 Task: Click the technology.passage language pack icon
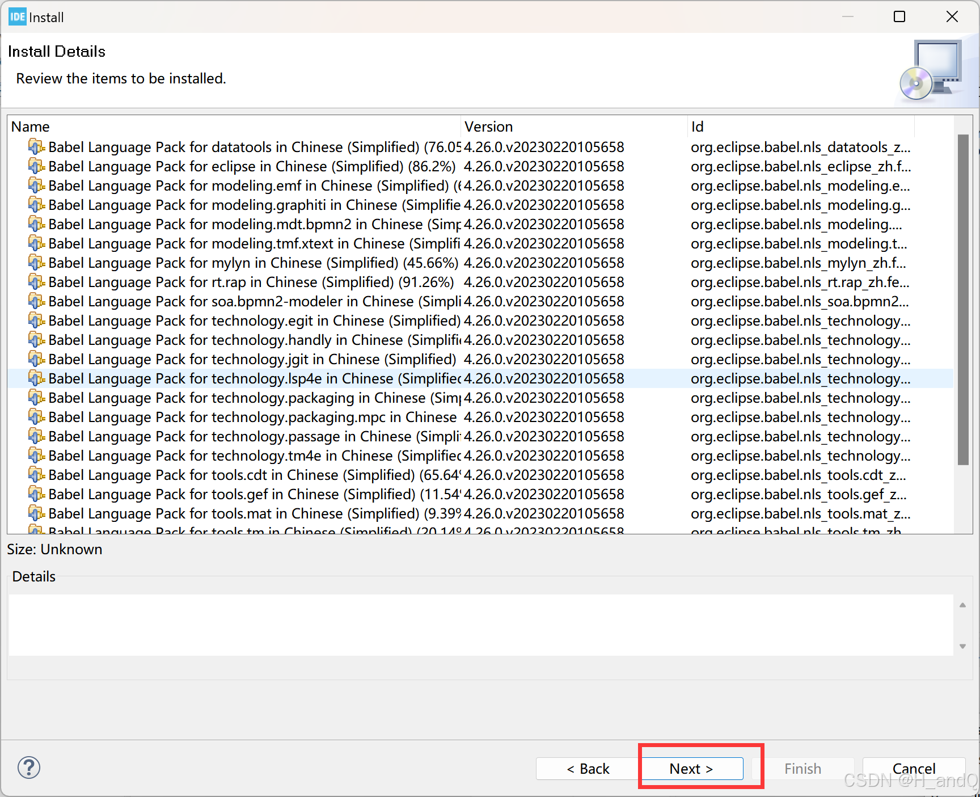[x=36, y=436]
